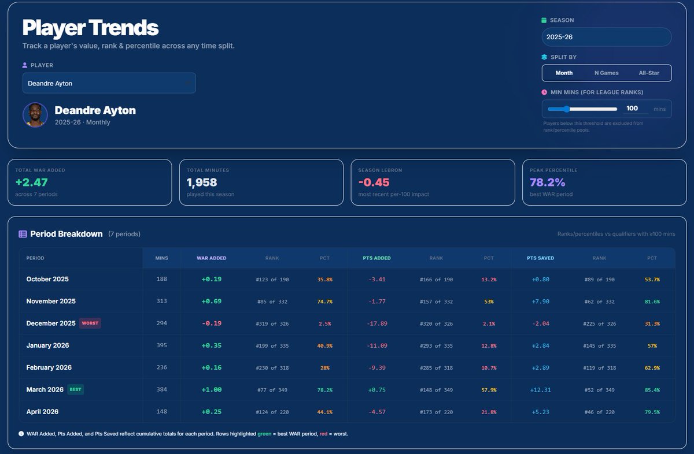This screenshot has height=454, width=694.
Task: Click the #77 of 349 rank cell
Action: click(x=272, y=390)
